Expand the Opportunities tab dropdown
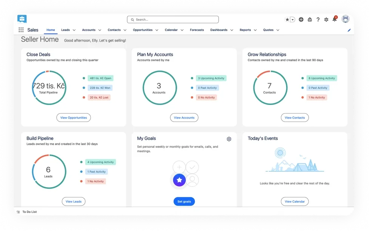The height and width of the screenshot is (231, 370). click(x=157, y=30)
